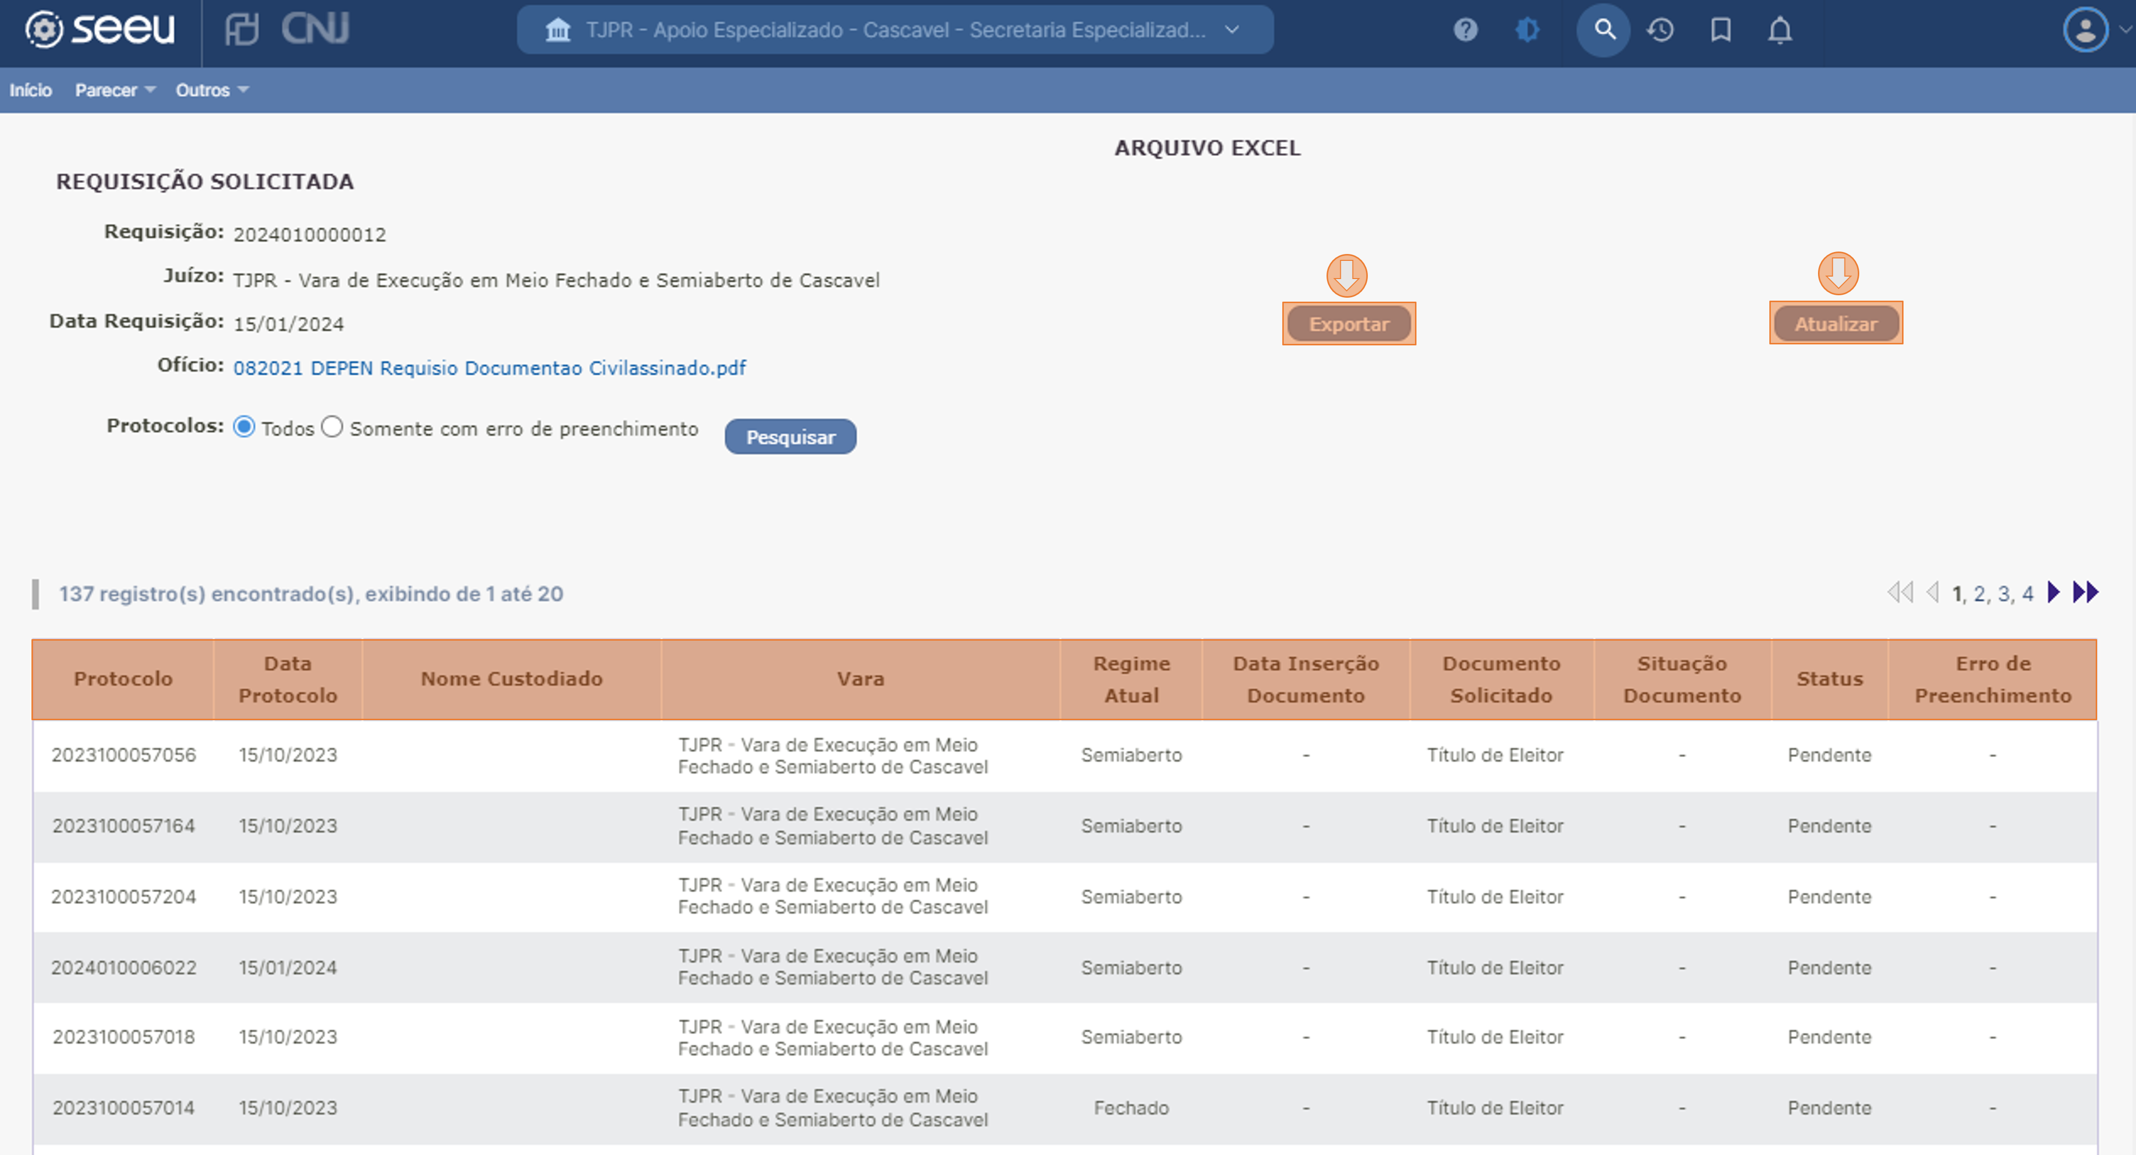Jump to last page double arrow
Viewport: 2136px width, 1155px height.
(x=2084, y=592)
